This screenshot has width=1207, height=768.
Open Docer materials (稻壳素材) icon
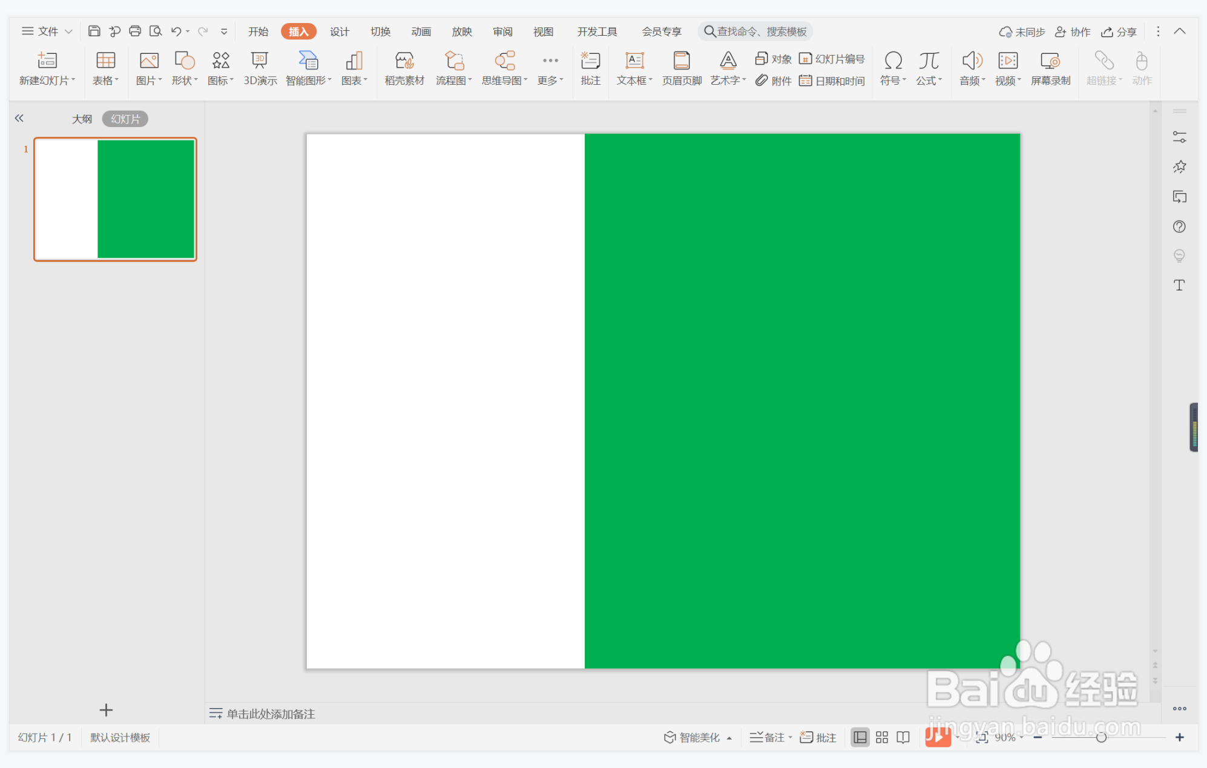(x=404, y=61)
